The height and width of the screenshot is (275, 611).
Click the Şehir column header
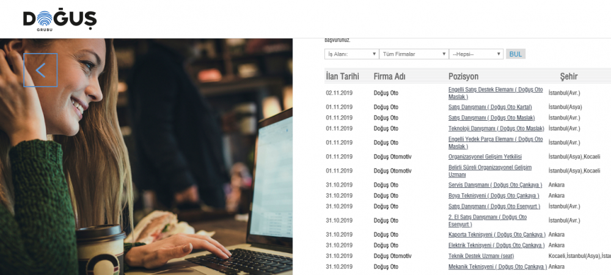tap(569, 76)
